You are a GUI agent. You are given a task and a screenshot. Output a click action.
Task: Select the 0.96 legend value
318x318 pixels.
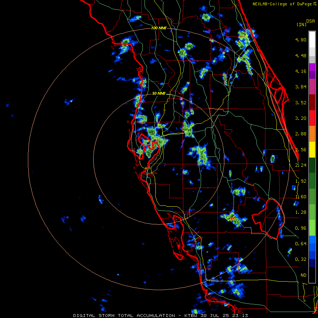[301, 228]
